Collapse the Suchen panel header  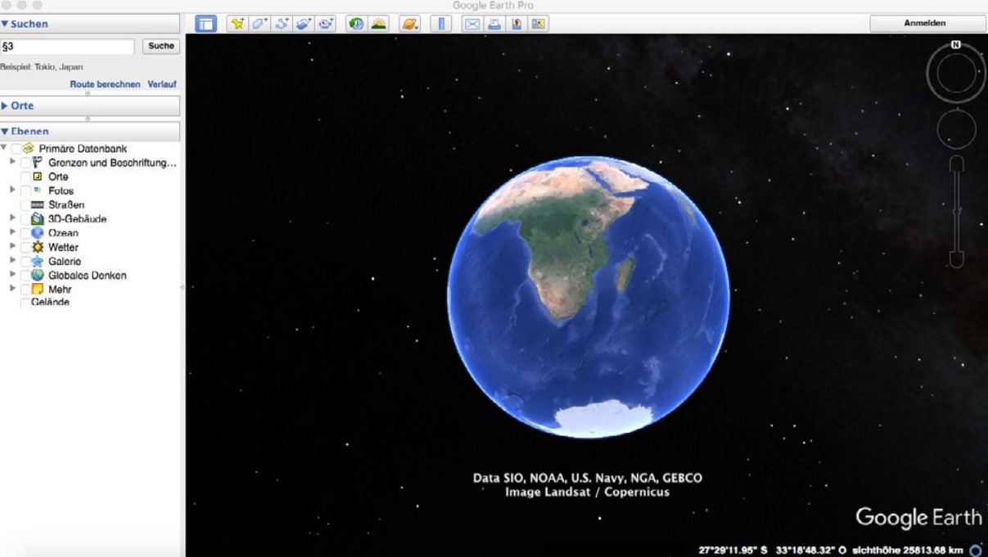tap(90, 24)
